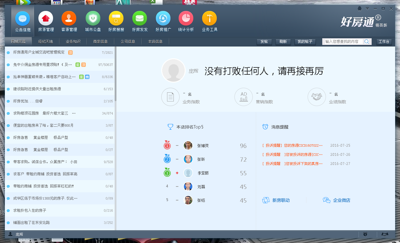Click the 企业微店 WeChat icon
Screen dimensions: 400x243
[x=327, y=200]
